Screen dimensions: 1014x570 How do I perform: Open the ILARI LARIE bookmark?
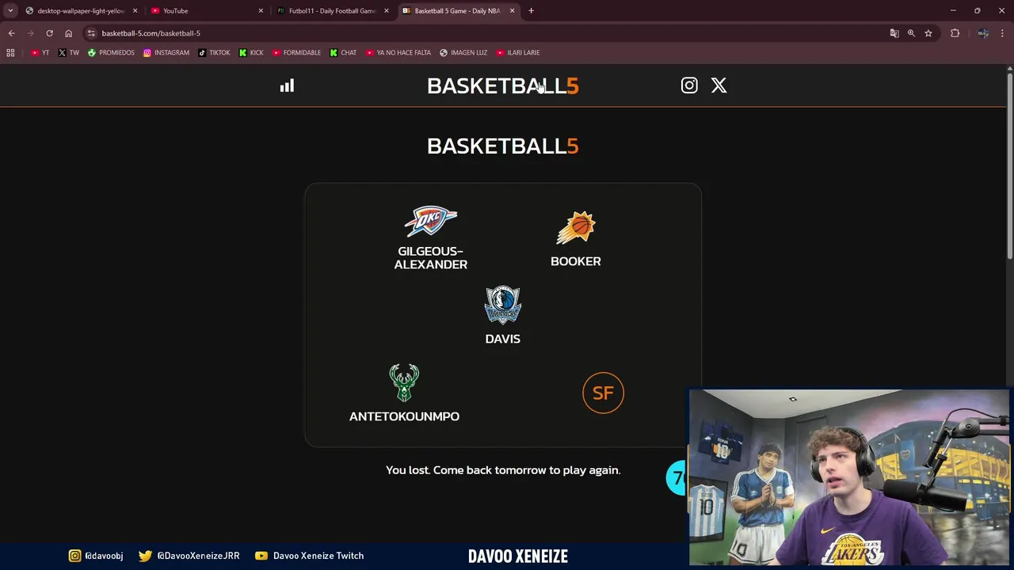tap(518, 52)
